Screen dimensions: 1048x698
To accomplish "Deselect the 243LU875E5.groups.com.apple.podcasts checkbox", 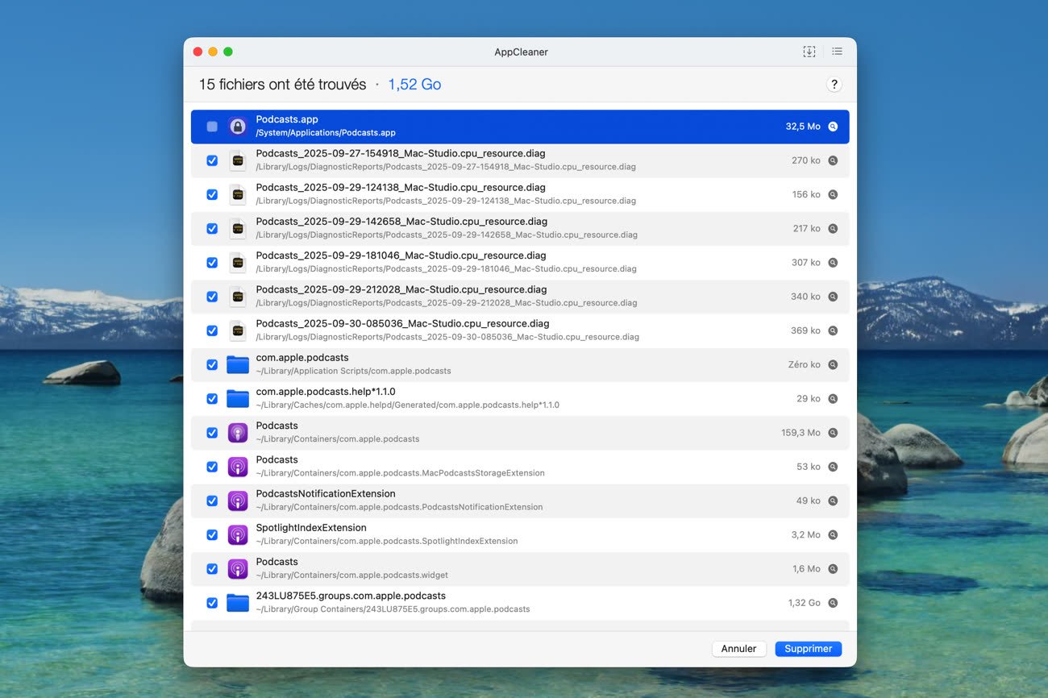I will [x=212, y=603].
